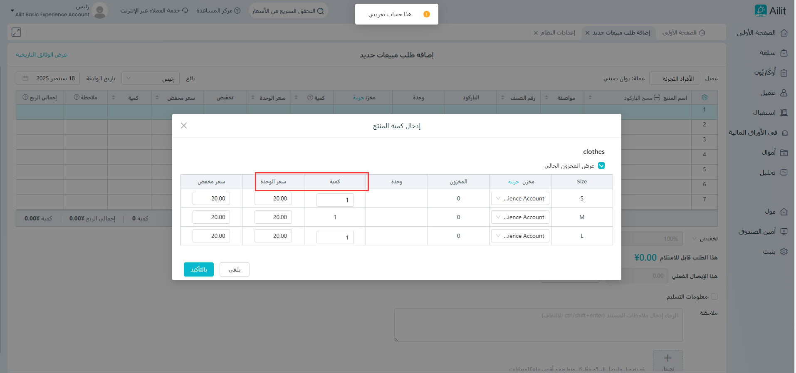
Task: Close the product quantity dialog with X
Action: pos(184,126)
